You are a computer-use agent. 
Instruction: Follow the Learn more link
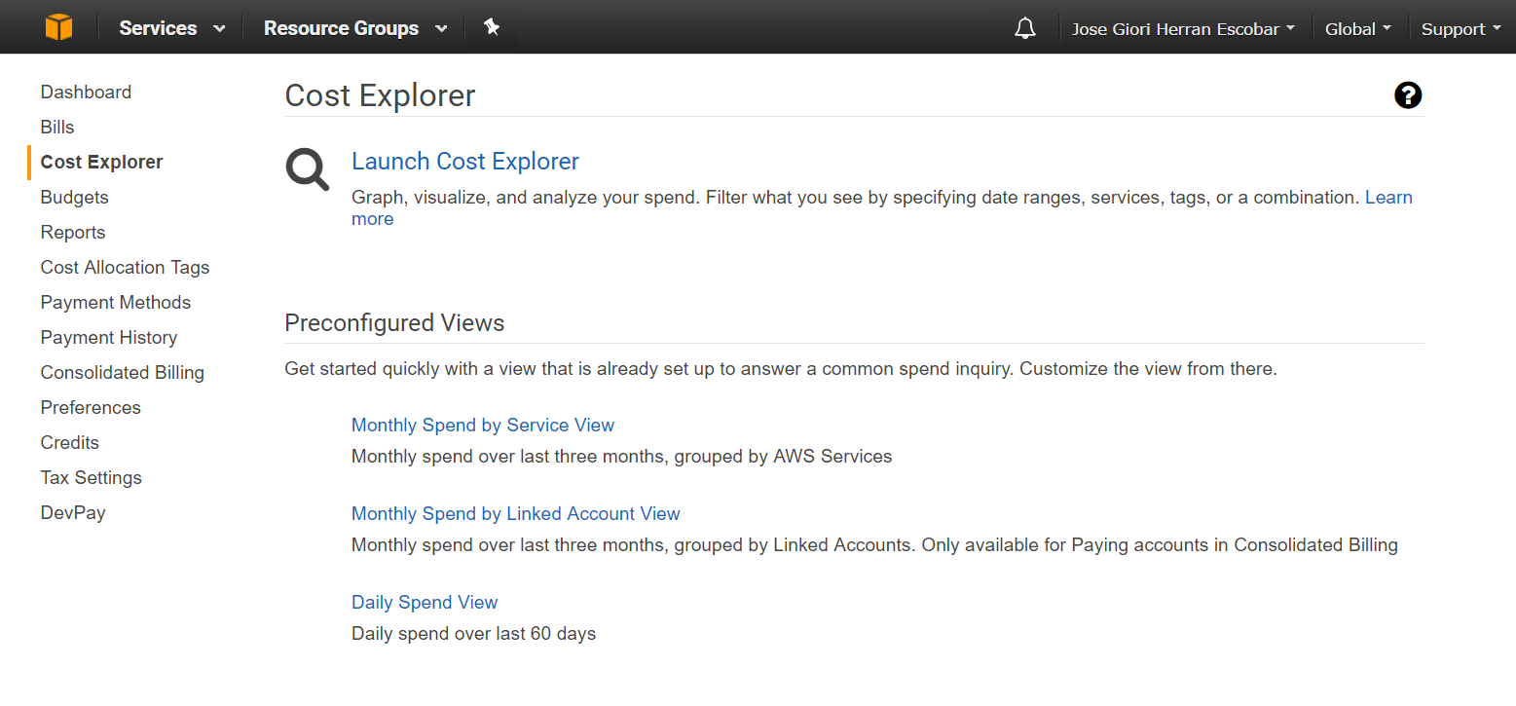[x=1388, y=198]
